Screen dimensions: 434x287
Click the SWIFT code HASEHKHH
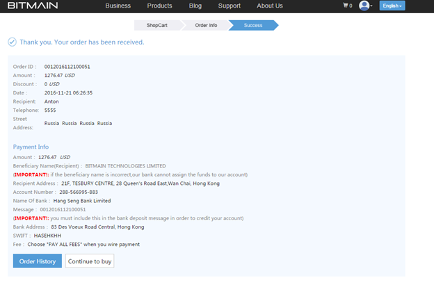(49, 236)
